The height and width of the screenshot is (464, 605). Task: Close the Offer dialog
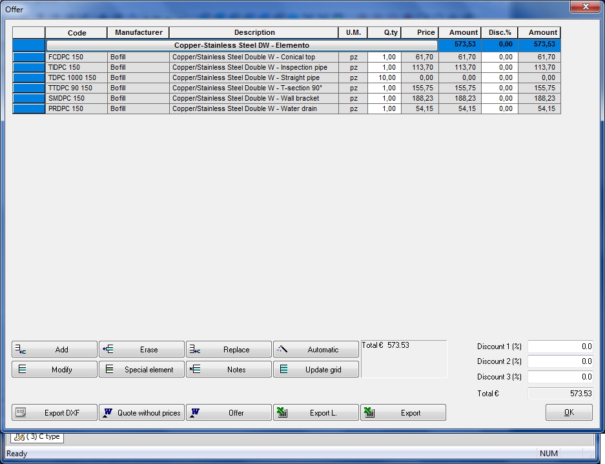[586, 6]
